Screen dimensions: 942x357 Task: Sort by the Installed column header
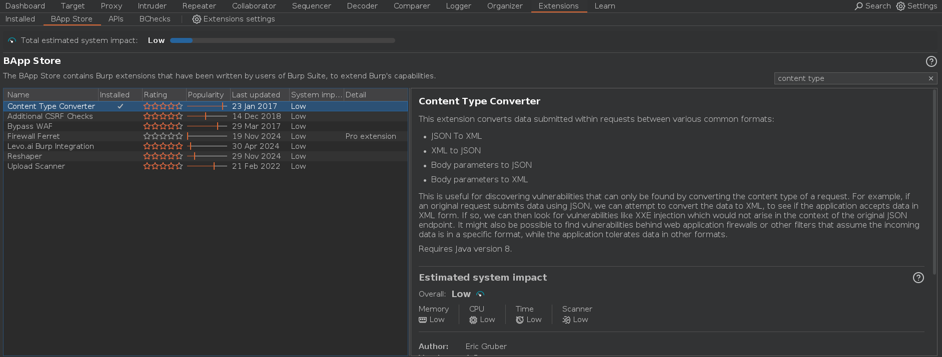[120, 95]
